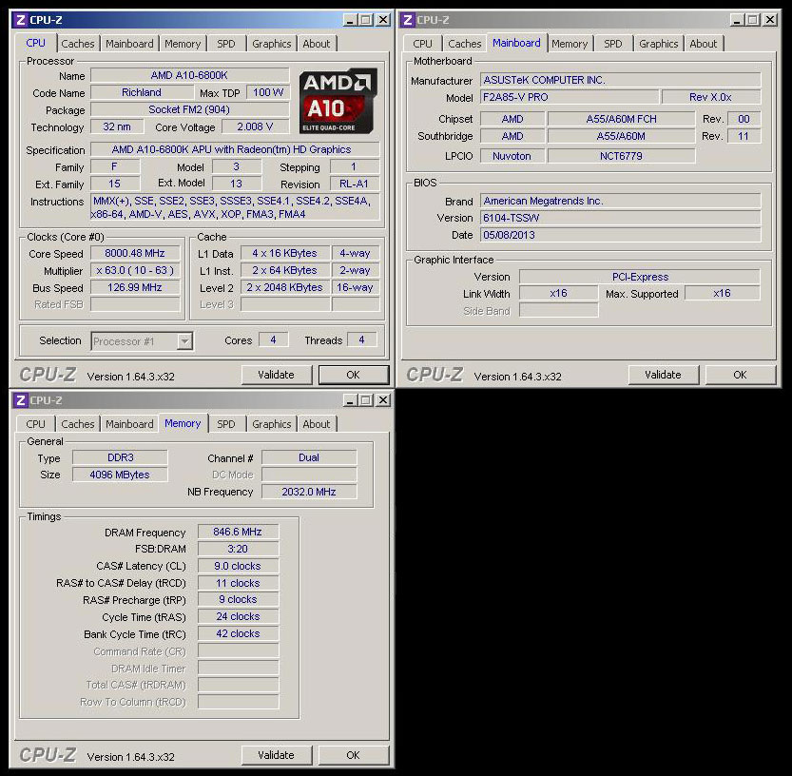Click the AMD A10 processor logo image
The height and width of the screenshot is (776, 792).
(x=338, y=101)
